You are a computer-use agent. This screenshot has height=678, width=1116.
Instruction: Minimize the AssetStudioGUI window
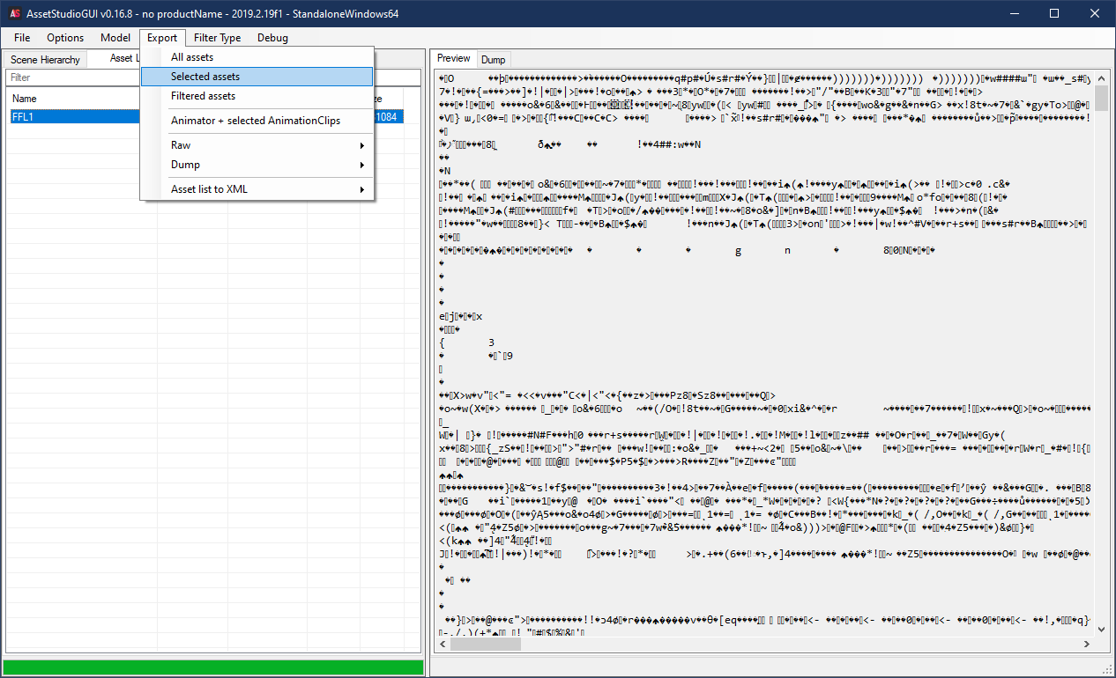1014,13
